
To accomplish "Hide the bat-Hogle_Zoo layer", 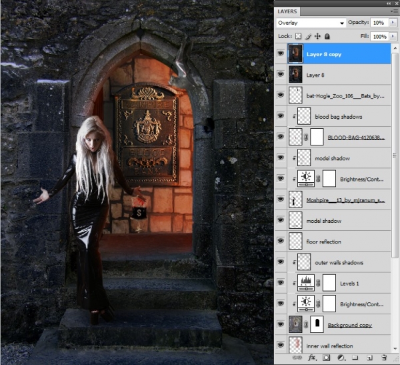I will [x=281, y=95].
